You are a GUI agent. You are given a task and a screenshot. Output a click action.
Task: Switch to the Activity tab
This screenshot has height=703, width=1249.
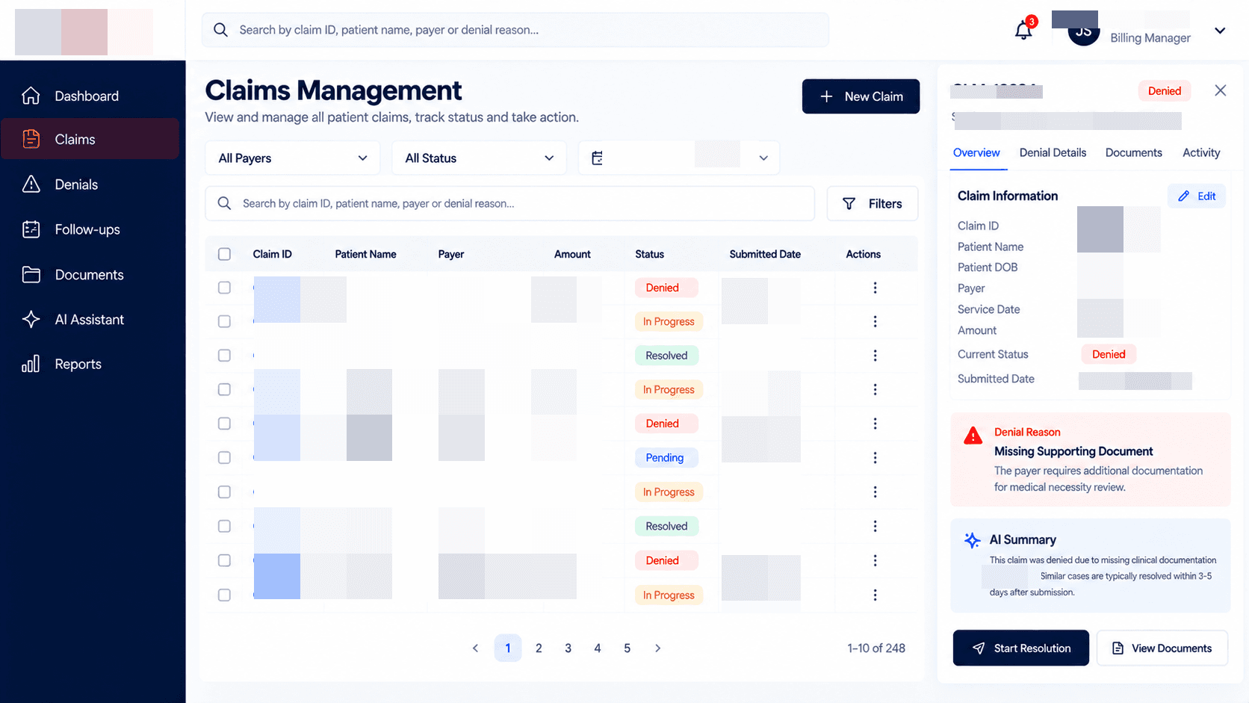[x=1201, y=152]
